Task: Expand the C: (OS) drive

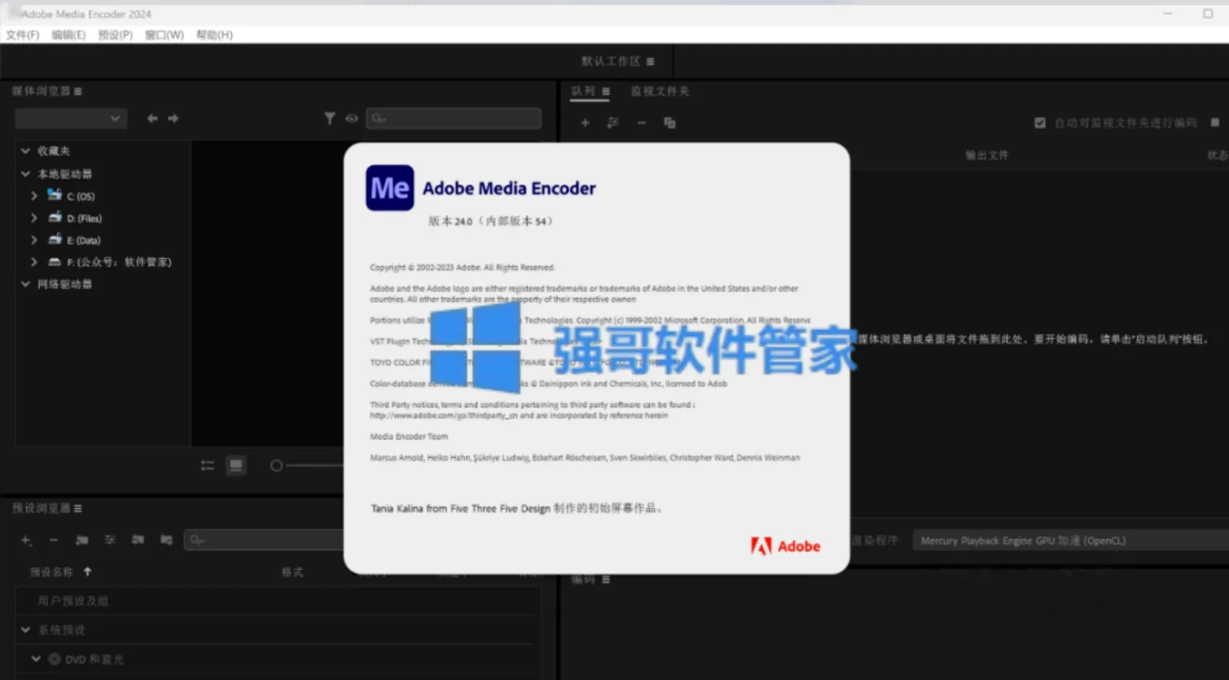Action: coord(34,196)
